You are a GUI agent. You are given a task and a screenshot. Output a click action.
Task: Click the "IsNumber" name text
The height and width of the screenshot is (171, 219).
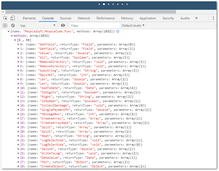(x=49, y=101)
